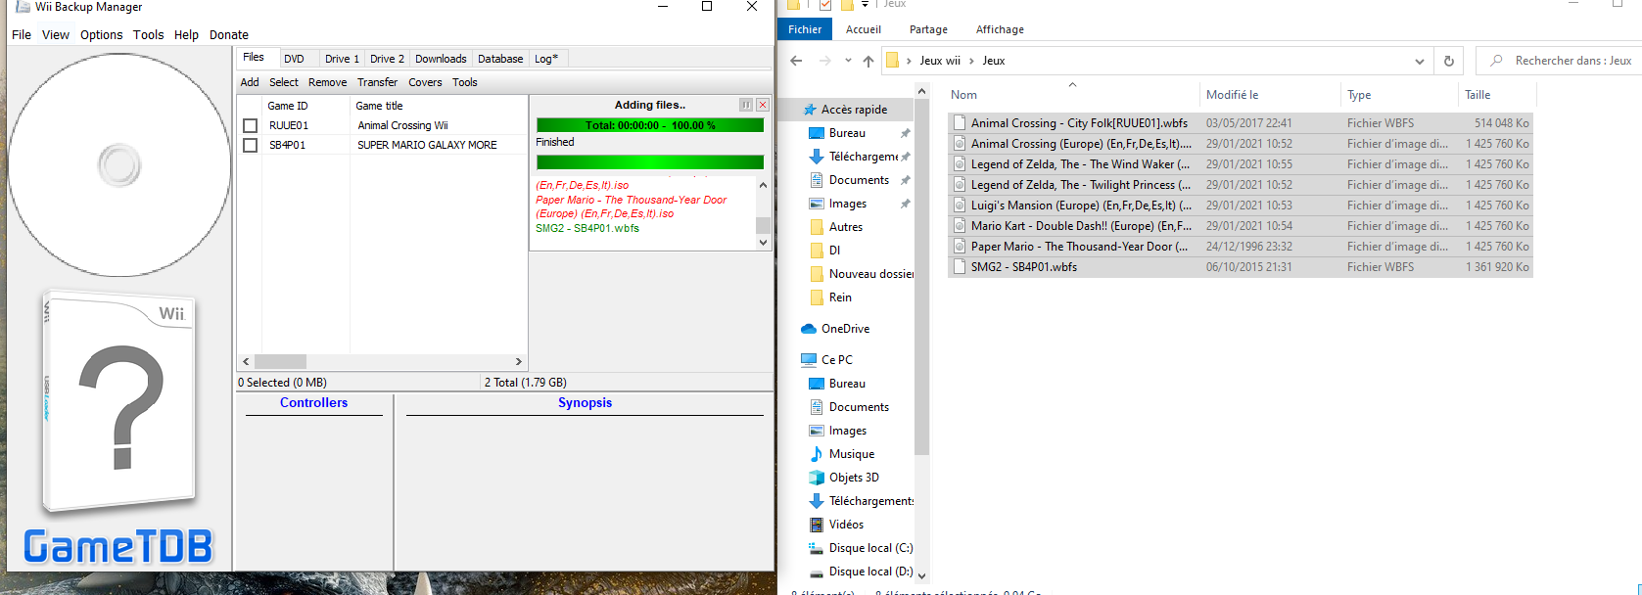
Task: Go back in Explorer window
Action: click(796, 61)
